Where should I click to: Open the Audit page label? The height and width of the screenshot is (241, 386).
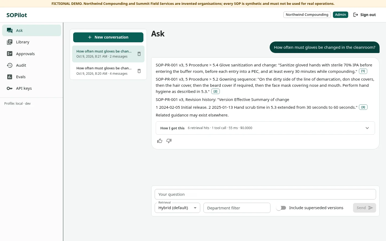21,65
